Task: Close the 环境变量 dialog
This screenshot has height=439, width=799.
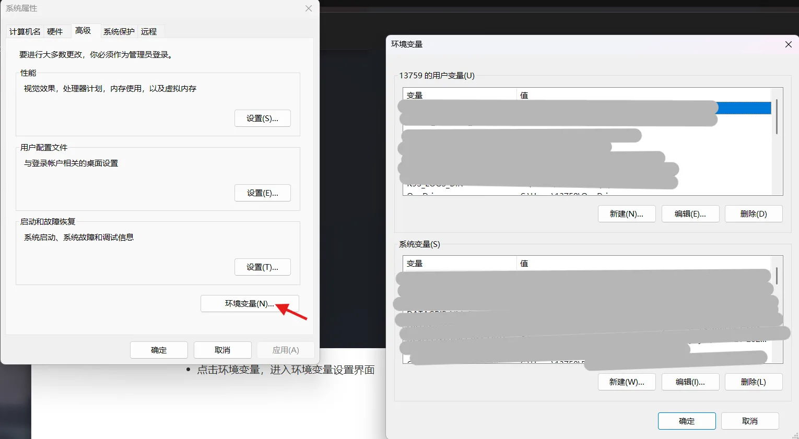Action: (789, 44)
